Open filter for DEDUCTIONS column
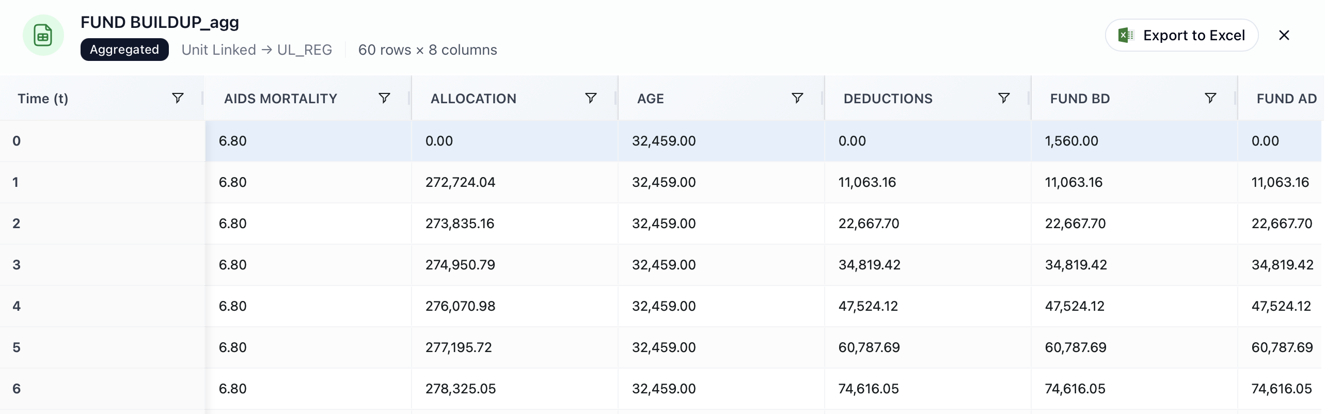1325x414 pixels. (1004, 98)
